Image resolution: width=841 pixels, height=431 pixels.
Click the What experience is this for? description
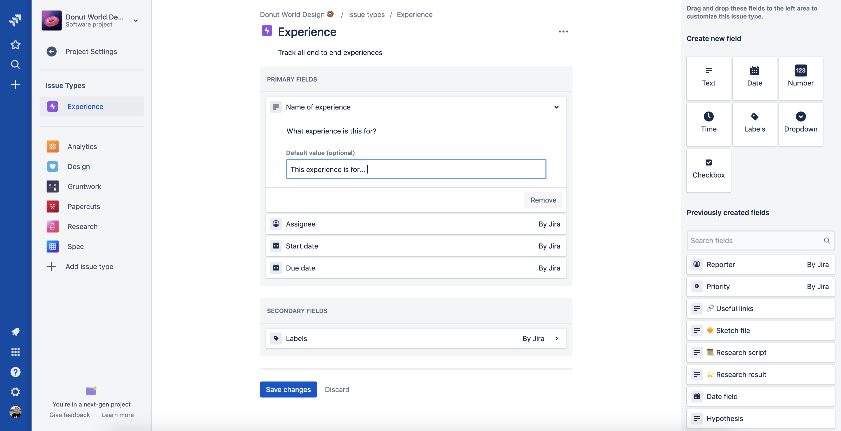click(331, 131)
